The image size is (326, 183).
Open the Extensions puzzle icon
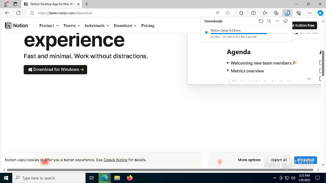point(241,13)
